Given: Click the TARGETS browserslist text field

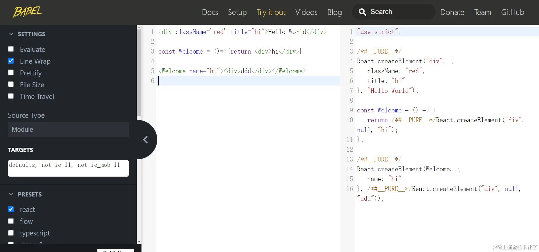Looking at the screenshot, I should [68, 168].
